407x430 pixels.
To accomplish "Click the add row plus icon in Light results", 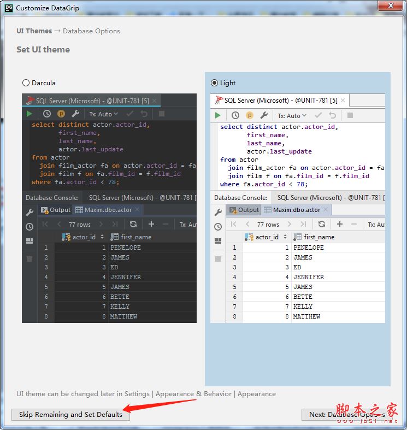I will pyautogui.click(x=340, y=225).
